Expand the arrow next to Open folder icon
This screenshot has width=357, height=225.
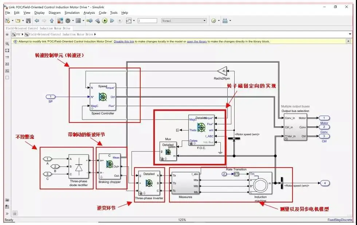coord(23,21)
